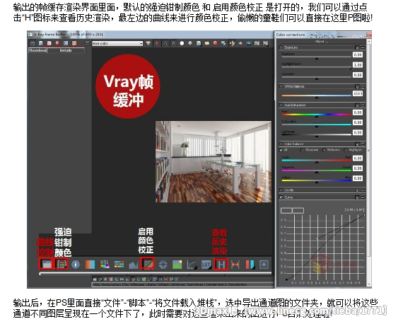Toggle large force color clamping icon
The height and width of the screenshot is (324, 415).
pyautogui.click(x=62, y=264)
